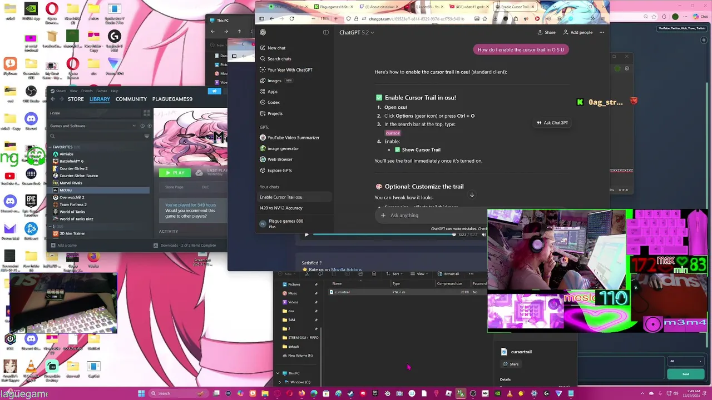Viewport: 712px width, 400px height.
Task: Open Apps in the ChatGPT sidebar
Action: (268, 92)
